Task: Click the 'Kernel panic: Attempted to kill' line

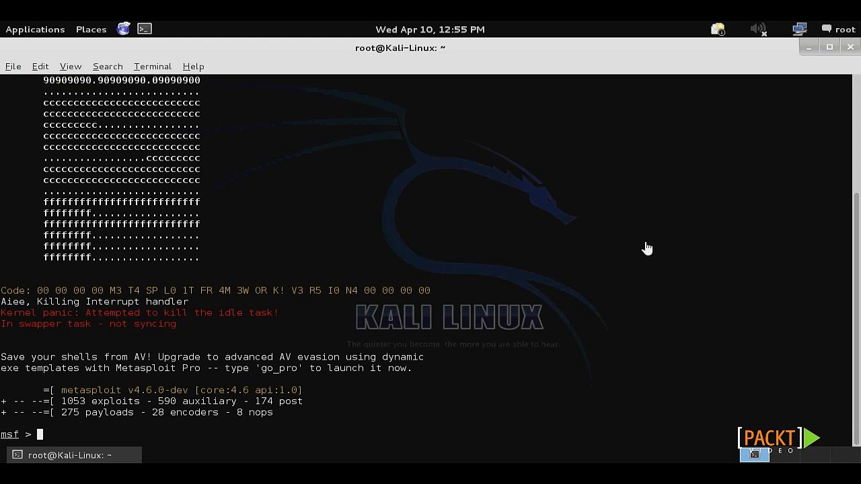Action: 139,313
